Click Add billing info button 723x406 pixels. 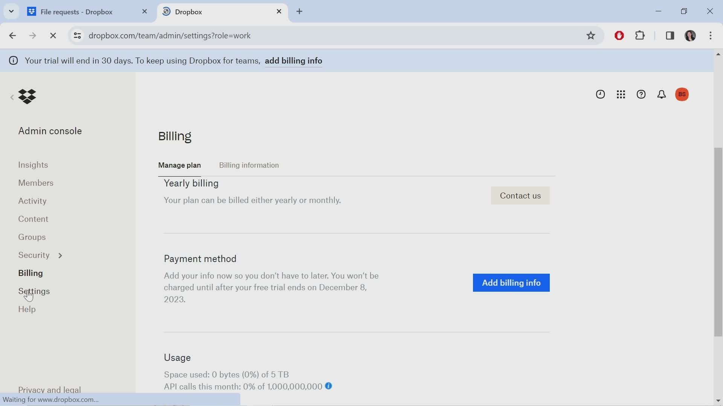click(511, 283)
